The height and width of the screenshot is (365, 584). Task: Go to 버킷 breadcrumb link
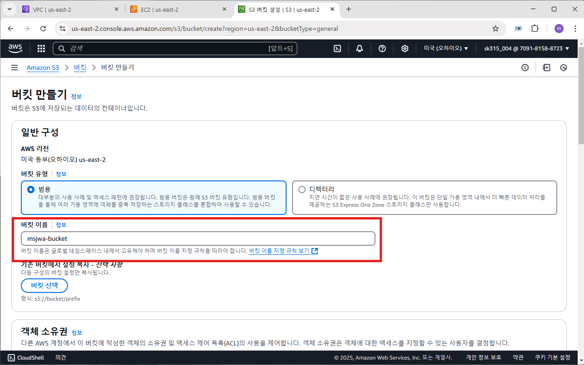click(80, 68)
